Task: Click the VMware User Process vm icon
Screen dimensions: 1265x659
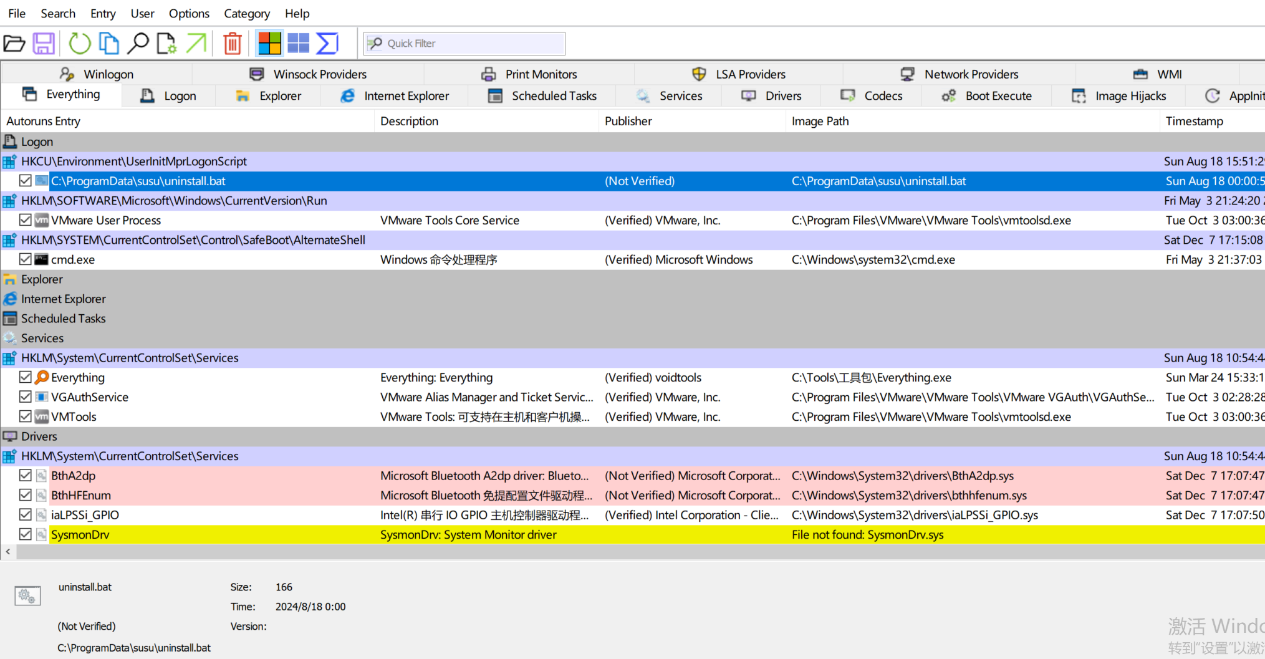Action: (x=42, y=220)
